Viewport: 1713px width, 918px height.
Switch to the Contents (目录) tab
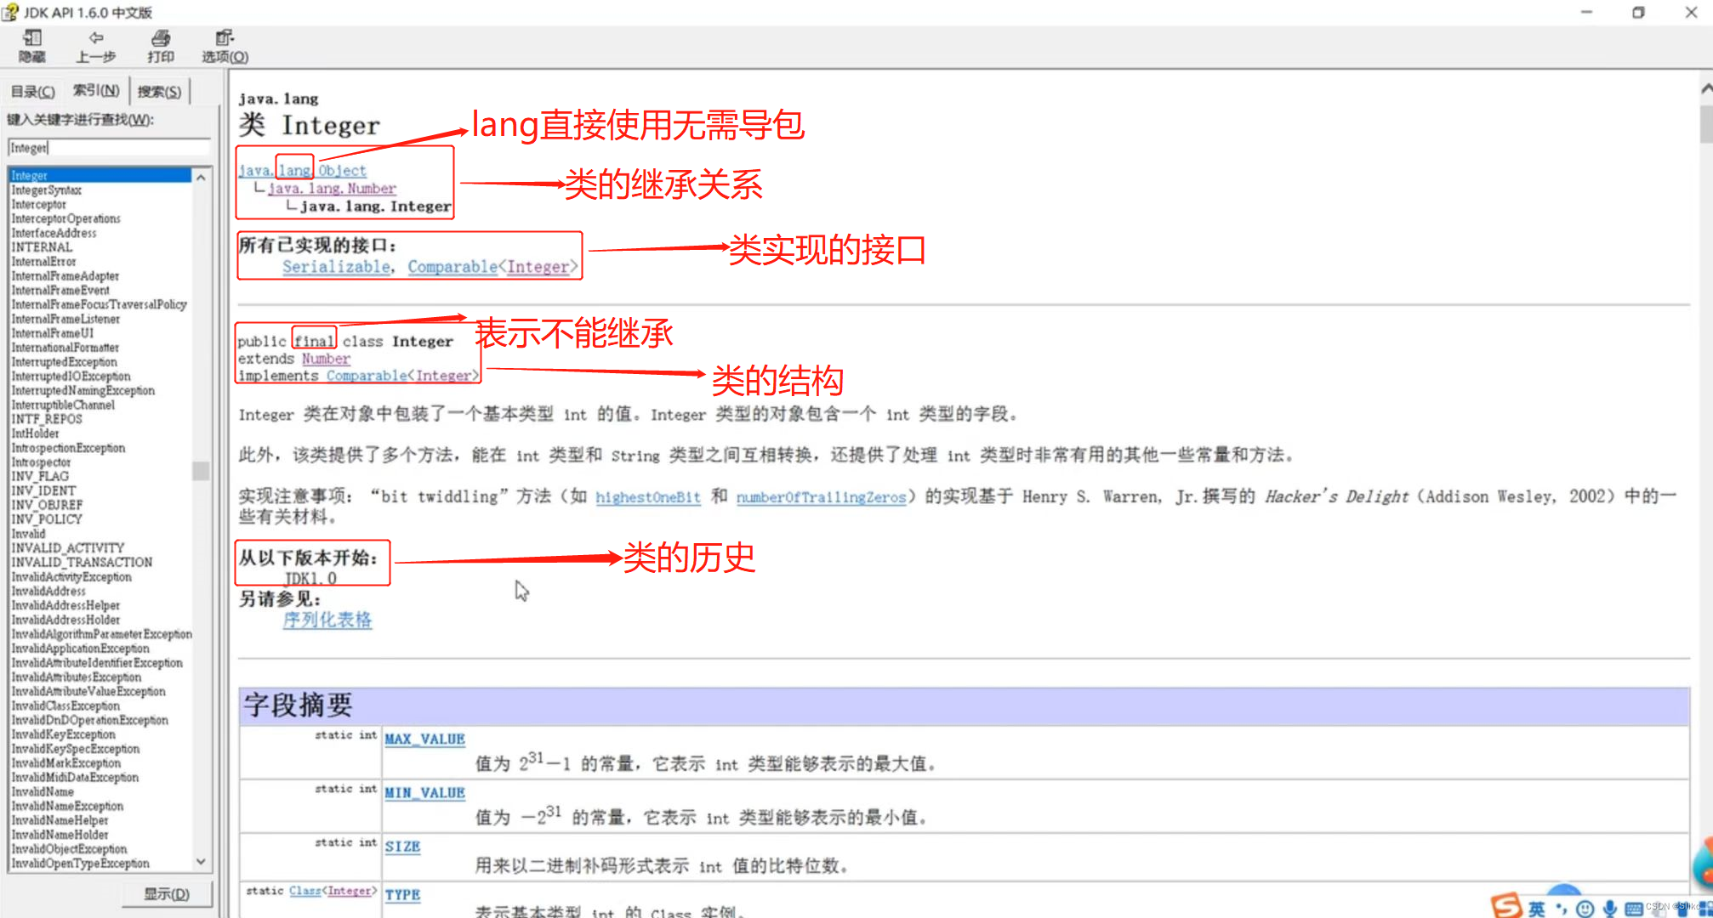pos(33,92)
